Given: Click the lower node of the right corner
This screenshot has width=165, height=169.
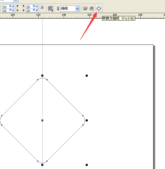Looking at the screenshot, I should 83,125.
